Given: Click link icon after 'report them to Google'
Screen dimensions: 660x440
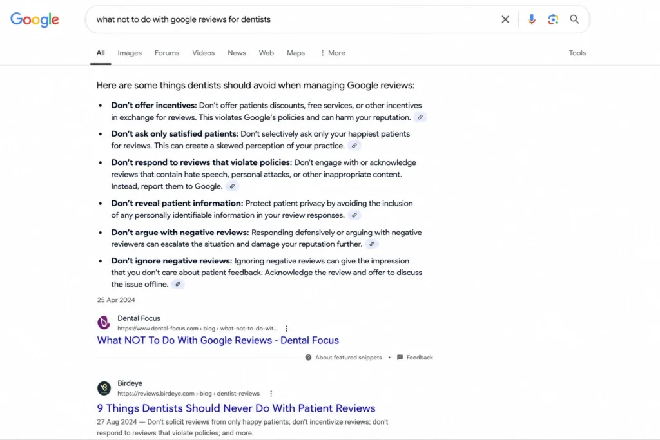Looking at the screenshot, I should pyautogui.click(x=232, y=186).
